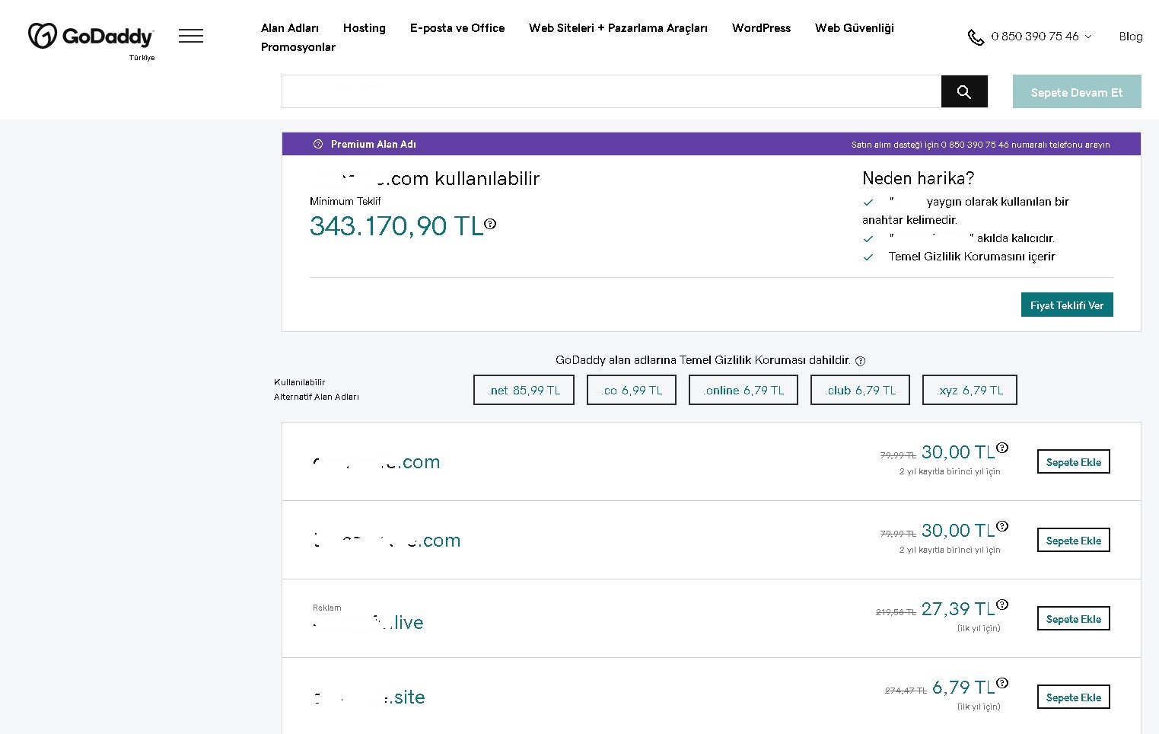Click the Premium Alan Adı info icon
This screenshot has height=734, width=1159.
318,144
